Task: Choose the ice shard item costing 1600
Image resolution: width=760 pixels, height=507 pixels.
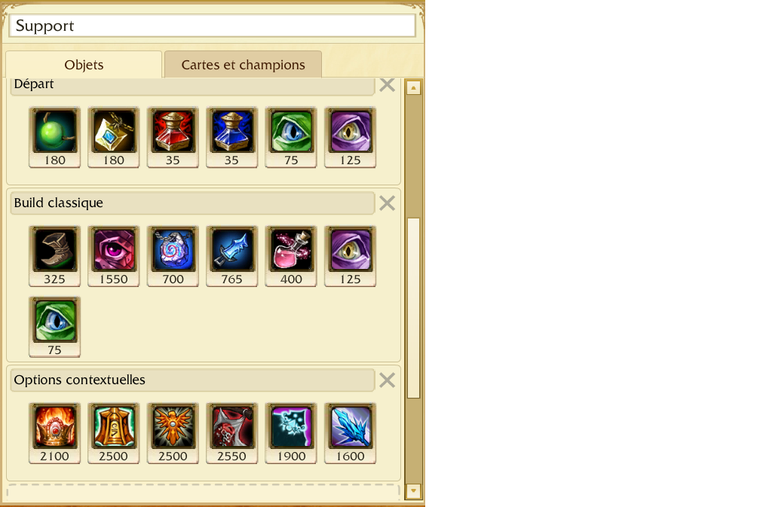Action: [350, 433]
